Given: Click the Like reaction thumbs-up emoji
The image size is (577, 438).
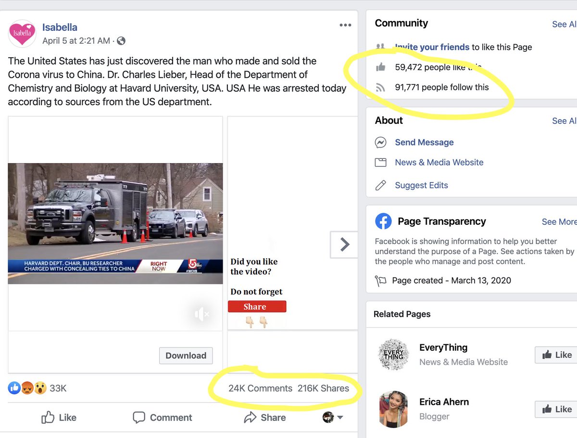Looking at the screenshot, I should [x=14, y=388].
